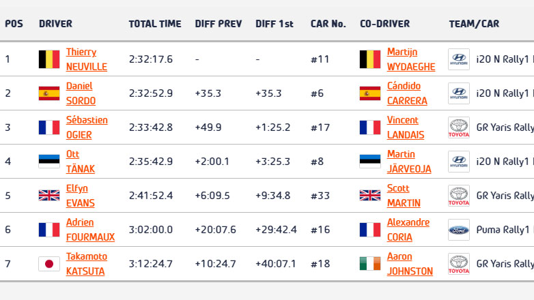Click the DRIVER column header
This screenshot has width=534, height=300.
click(55, 24)
